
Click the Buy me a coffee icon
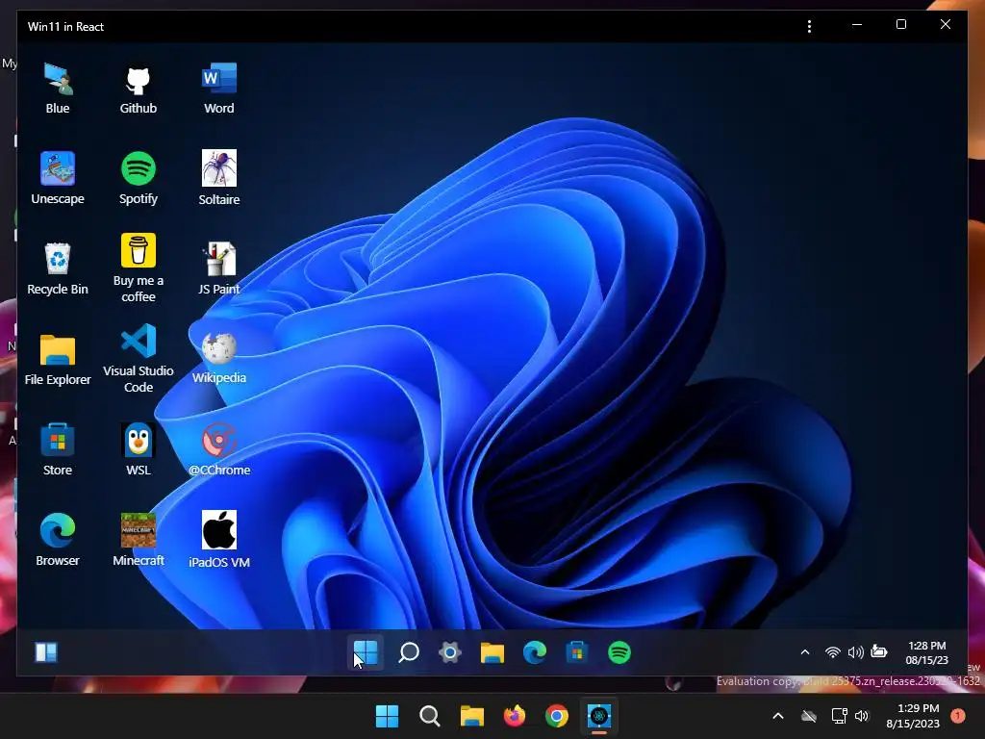pos(139,269)
